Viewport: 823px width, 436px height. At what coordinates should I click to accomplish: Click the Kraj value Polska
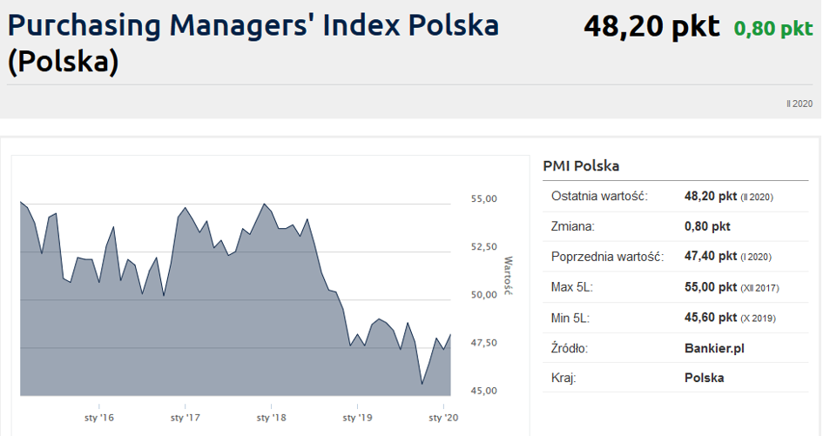[705, 378]
